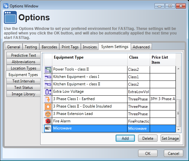Click the Microwave thumbnail icon
Image resolution: width=189 pixels, height=161 pixels.
pos(48,128)
